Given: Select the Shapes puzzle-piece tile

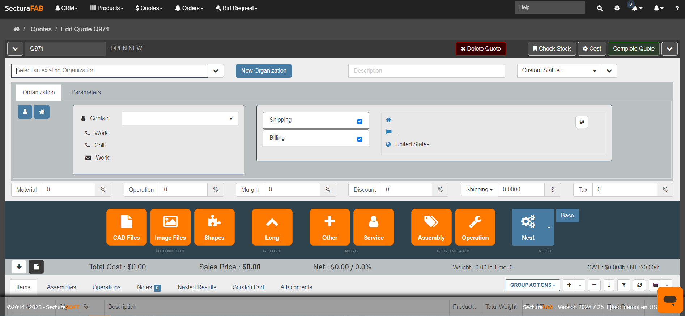Looking at the screenshot, I should point(214,227).
